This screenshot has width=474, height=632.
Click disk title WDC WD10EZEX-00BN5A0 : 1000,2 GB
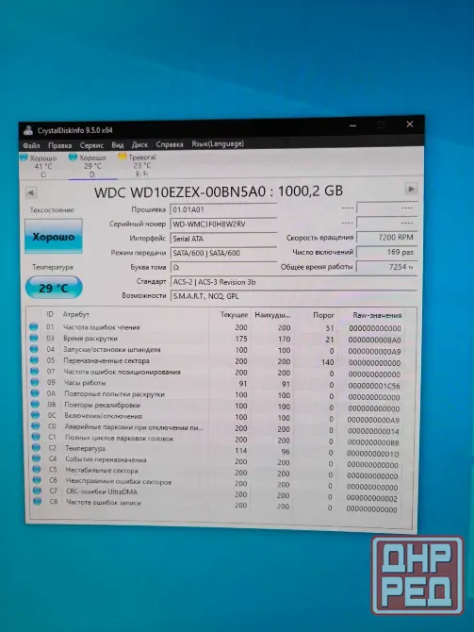tap(219, 191)
